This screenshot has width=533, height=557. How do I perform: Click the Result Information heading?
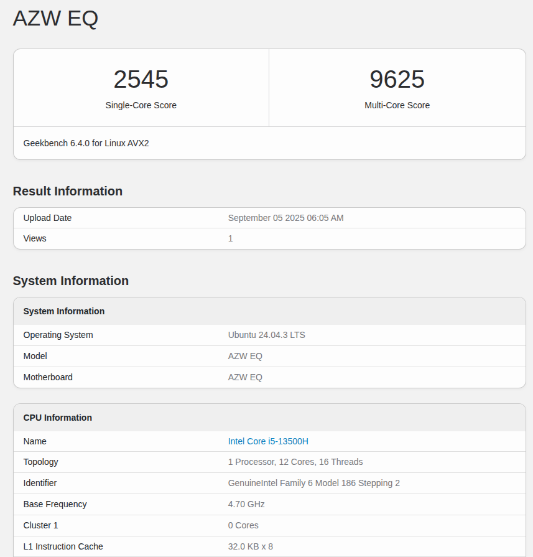(67, 191)
